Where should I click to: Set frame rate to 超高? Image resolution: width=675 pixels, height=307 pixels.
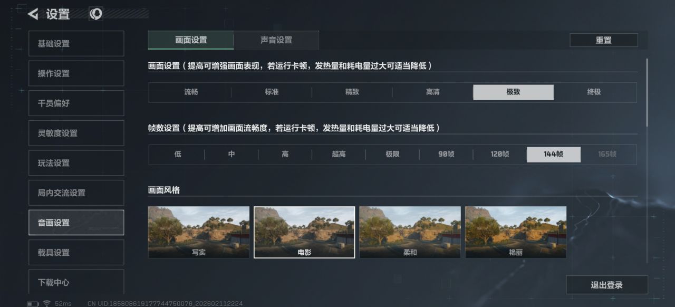pos(339,155)
